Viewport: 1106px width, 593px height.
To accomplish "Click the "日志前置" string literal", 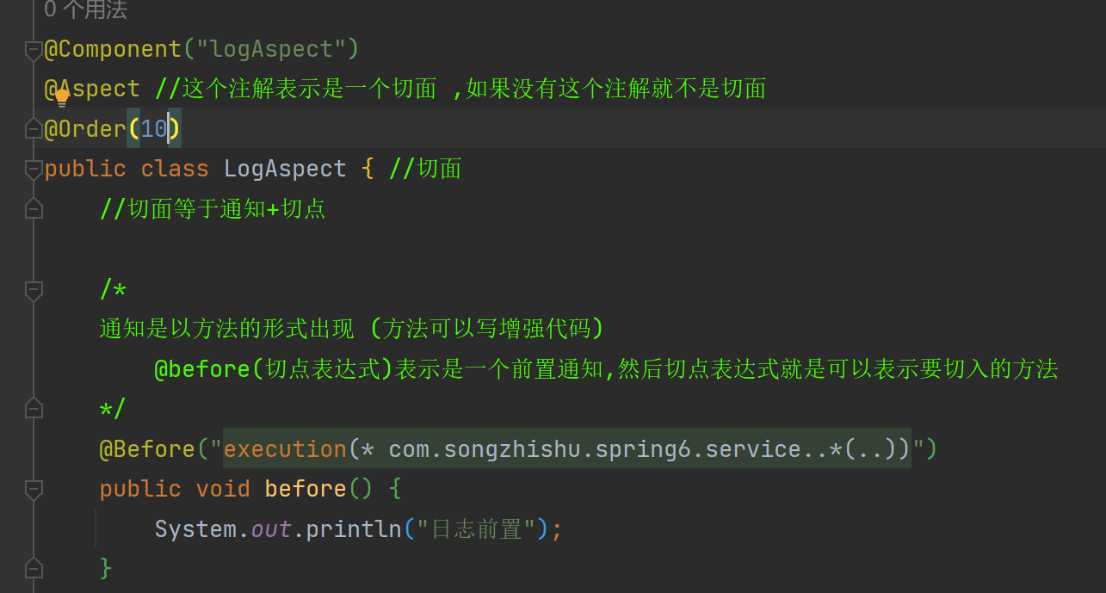I will 476,528.
